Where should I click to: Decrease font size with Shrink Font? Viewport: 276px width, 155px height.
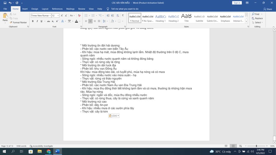pos(66,16)
